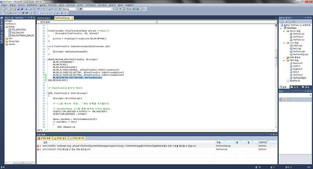Click the categorized view icon in the Properties panel
This screenshot has width=313, height=169.
pos(281,99)
